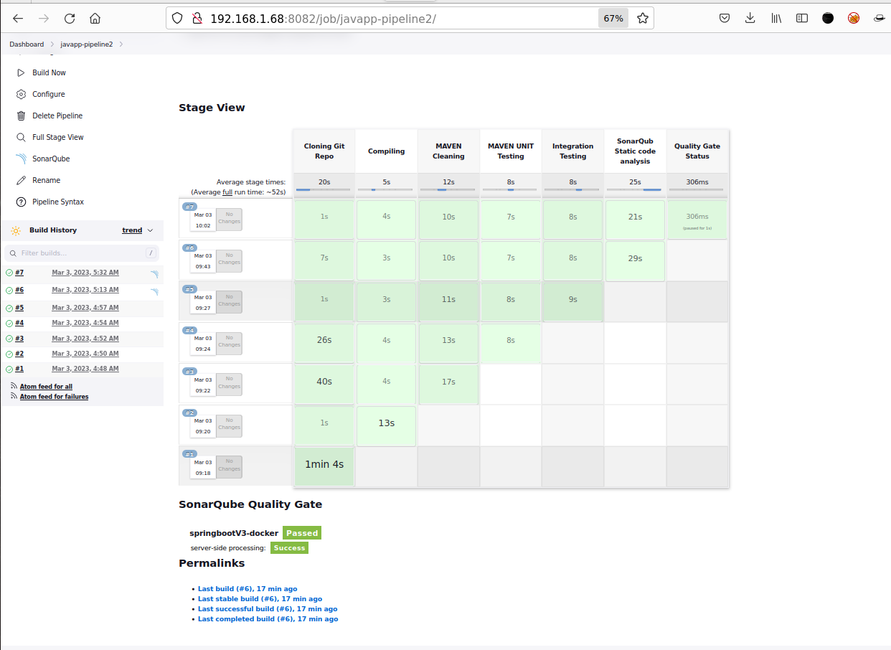Image resolution: width=891 pixels, height=650 pixels.
Task: Open the red blocked extension icon
Action: click(854, 19)
